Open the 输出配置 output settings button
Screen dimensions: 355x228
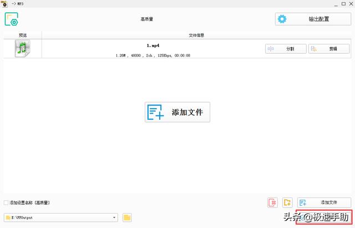click(313, 19)
